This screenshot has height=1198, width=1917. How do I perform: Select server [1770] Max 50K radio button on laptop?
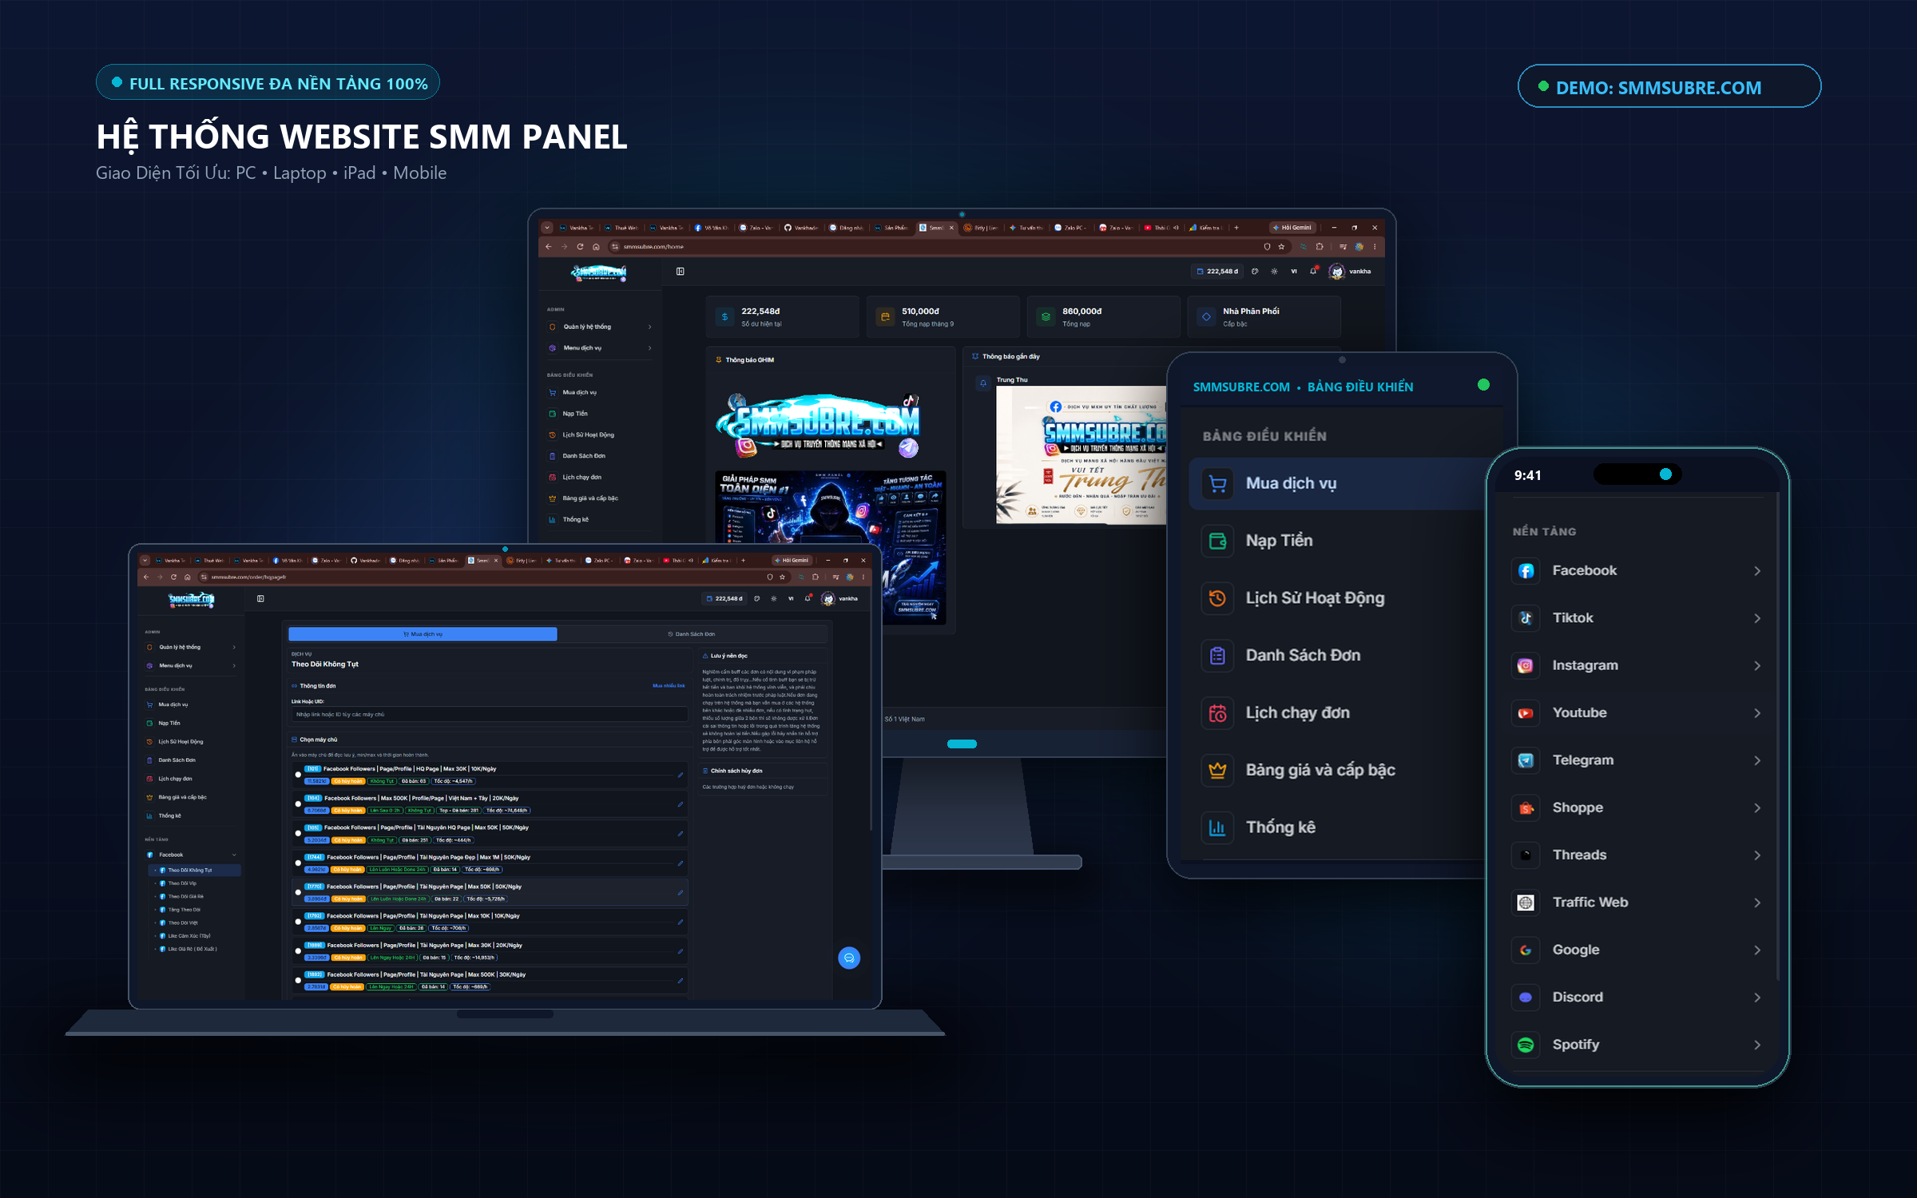(x=298, y=892)
